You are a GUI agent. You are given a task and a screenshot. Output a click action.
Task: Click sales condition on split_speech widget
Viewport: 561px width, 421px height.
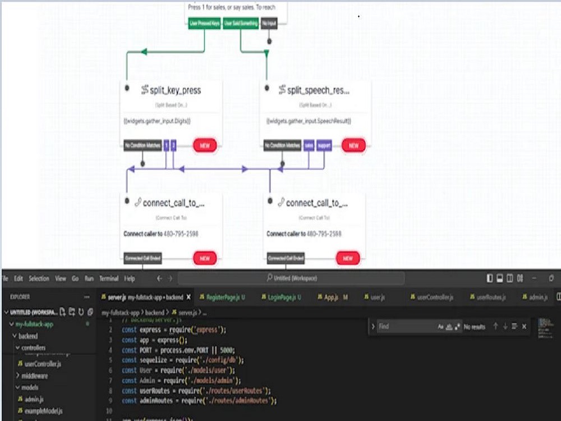[x=309, y=145]
